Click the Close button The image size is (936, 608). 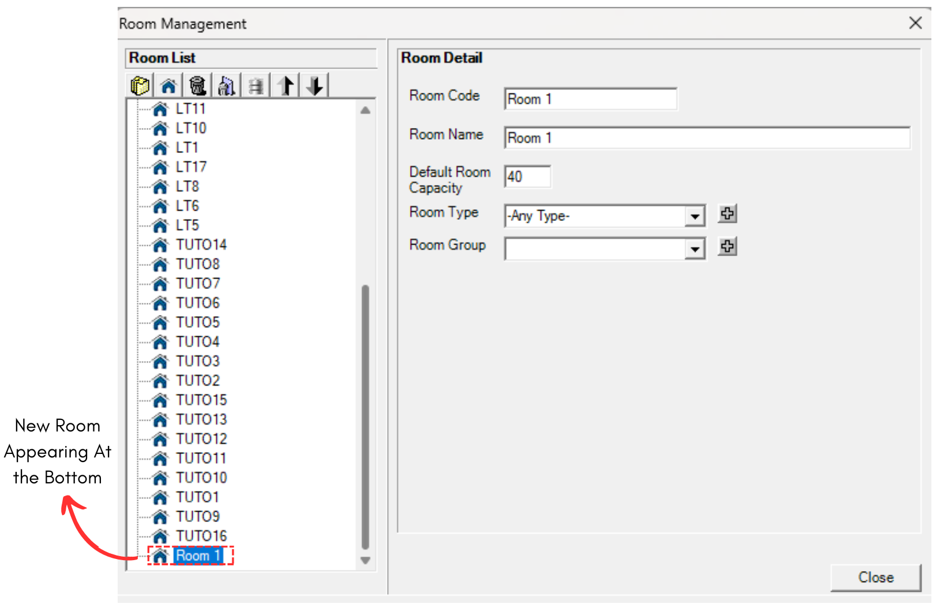pos(875,577)
